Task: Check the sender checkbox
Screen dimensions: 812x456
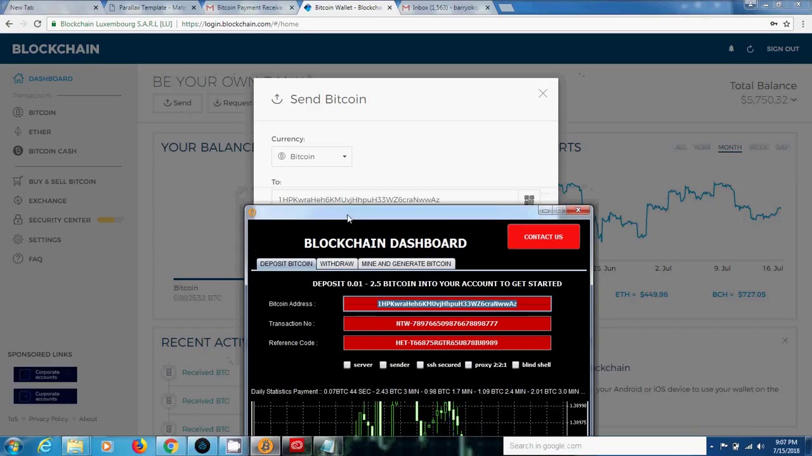Action: (383, 365)
